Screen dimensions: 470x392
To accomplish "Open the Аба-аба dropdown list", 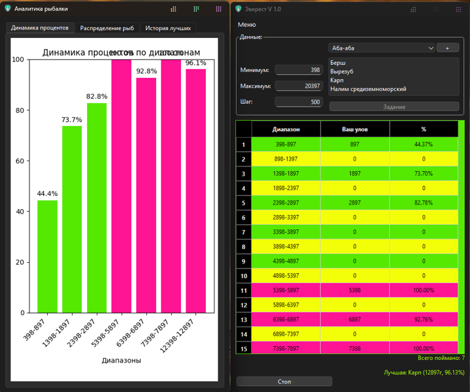I will (x=381, y=48).
